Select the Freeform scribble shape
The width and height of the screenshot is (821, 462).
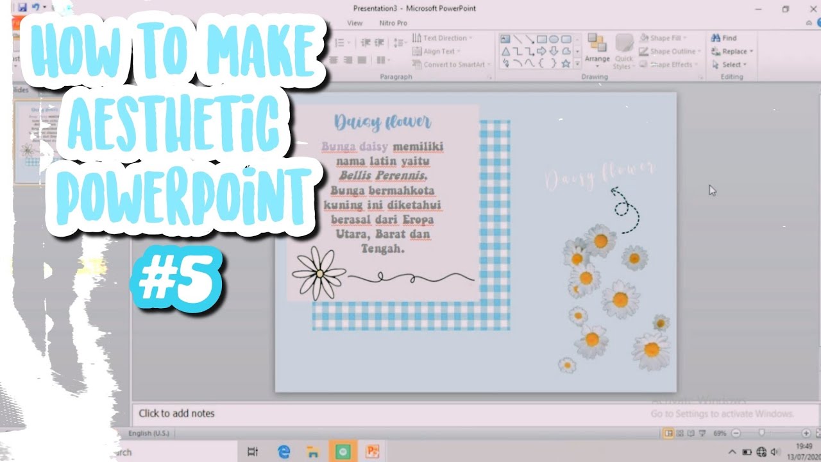(x=505, y=63)
